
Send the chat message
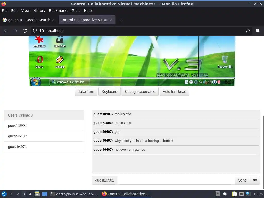tap(242, 180)
